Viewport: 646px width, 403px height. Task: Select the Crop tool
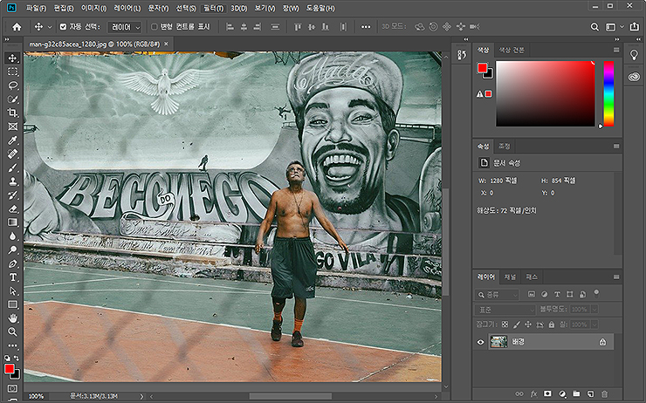coord(13,113)
